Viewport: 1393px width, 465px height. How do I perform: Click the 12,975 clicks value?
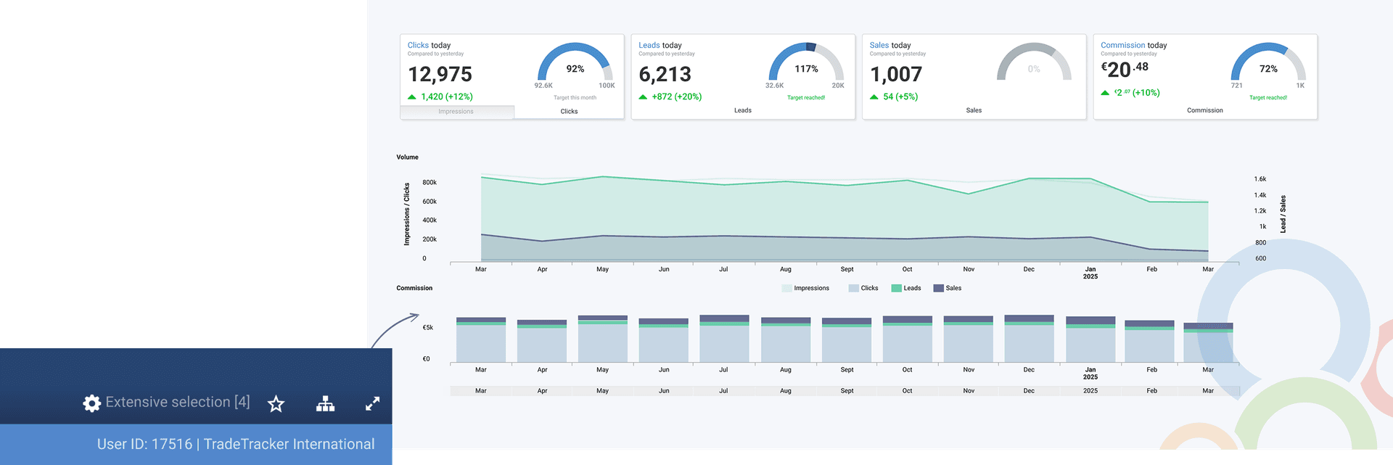440,74
